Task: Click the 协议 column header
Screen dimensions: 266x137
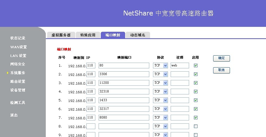Action: click(x=160, y=58)
